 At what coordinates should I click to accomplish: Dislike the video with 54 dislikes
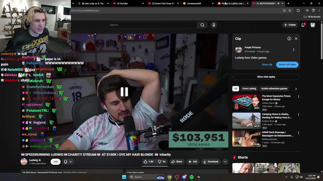[162, 162]
